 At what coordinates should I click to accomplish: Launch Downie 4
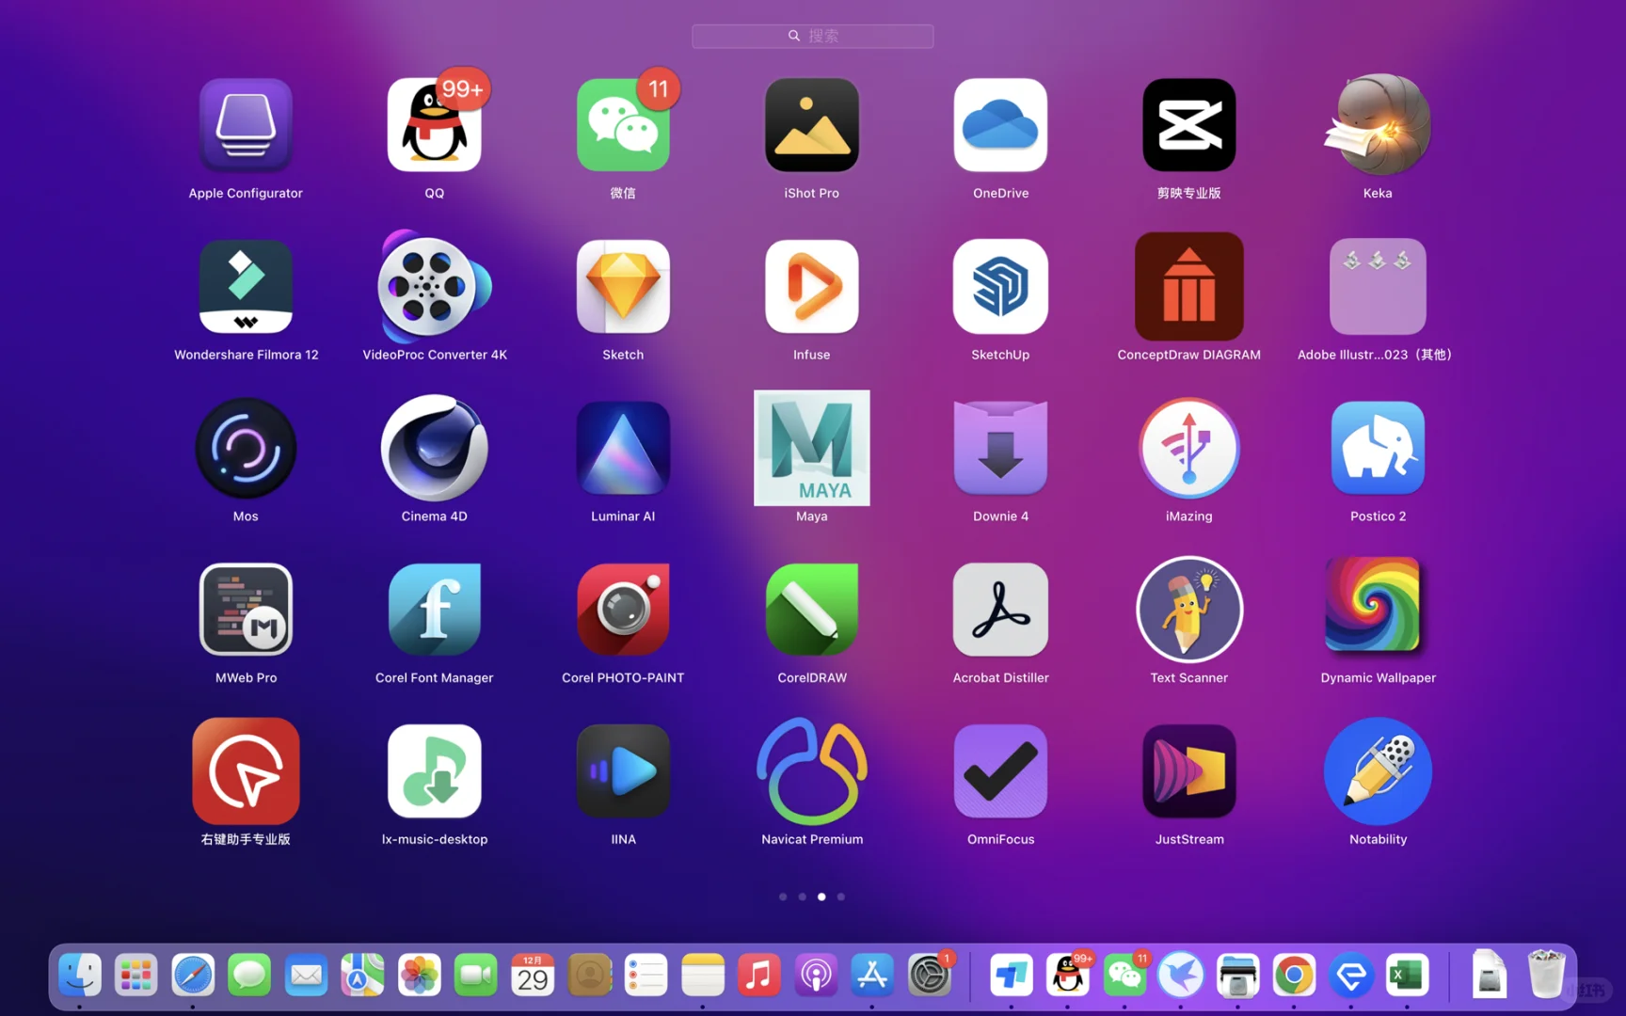pyautogui.click(x=999, y=449)
